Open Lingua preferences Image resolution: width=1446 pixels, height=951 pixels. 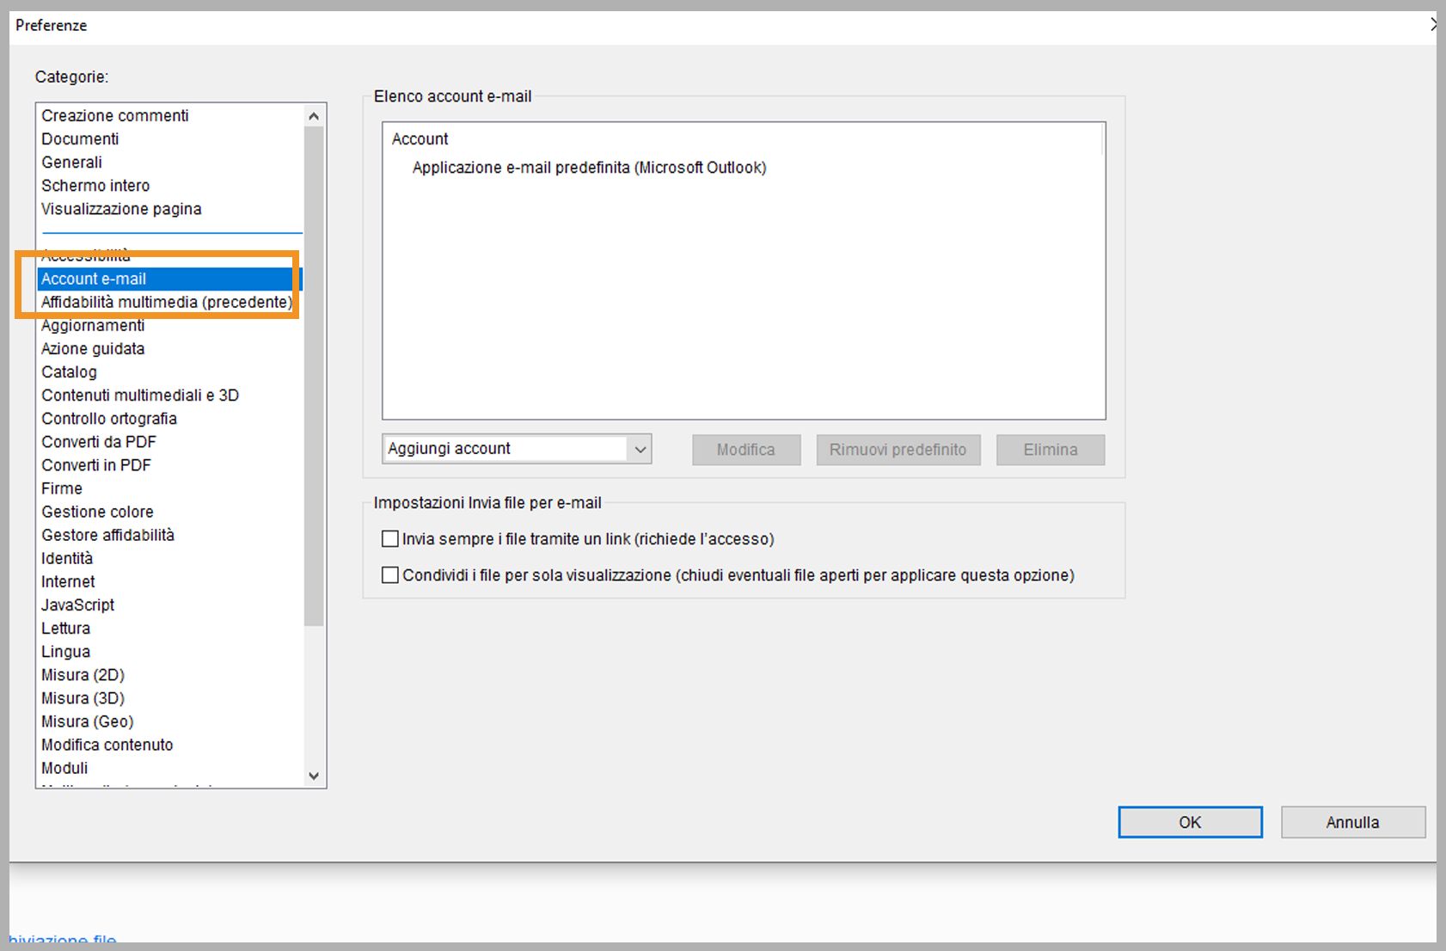pos(65,651)
